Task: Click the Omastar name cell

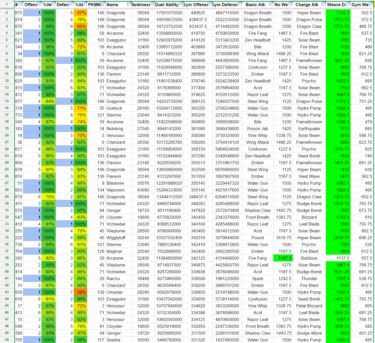Action: 119,292
